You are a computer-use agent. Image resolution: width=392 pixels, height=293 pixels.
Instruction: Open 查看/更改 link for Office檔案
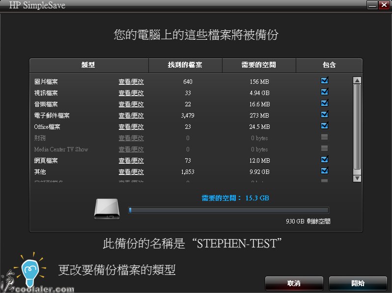click(x=131, y=127)
